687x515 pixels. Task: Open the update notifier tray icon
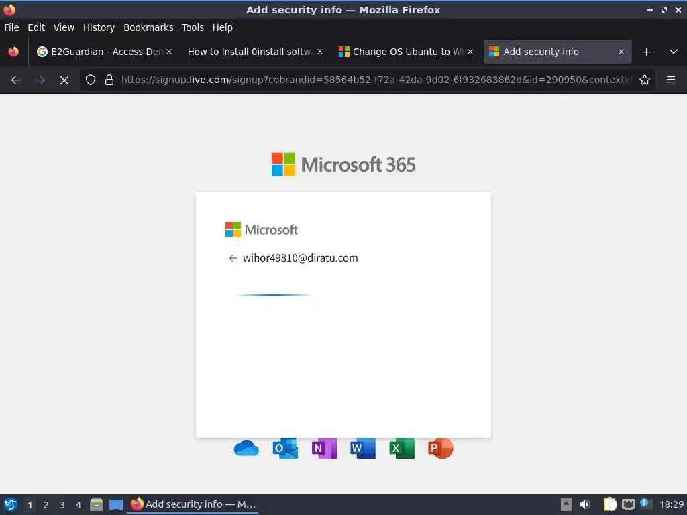[645, 503]
